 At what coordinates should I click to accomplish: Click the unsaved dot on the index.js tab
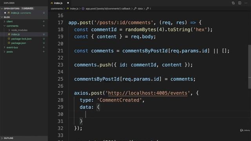coord(68,3)
